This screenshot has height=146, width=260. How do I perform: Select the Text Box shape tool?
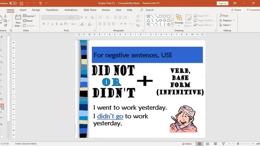point(148,16)
